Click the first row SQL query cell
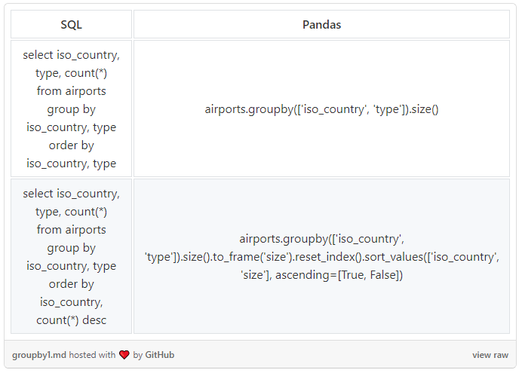This screenshot has height=373, width=522. point(71,109)
